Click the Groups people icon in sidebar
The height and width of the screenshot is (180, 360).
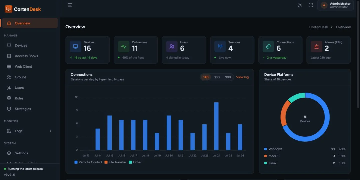tap(9, 77)
